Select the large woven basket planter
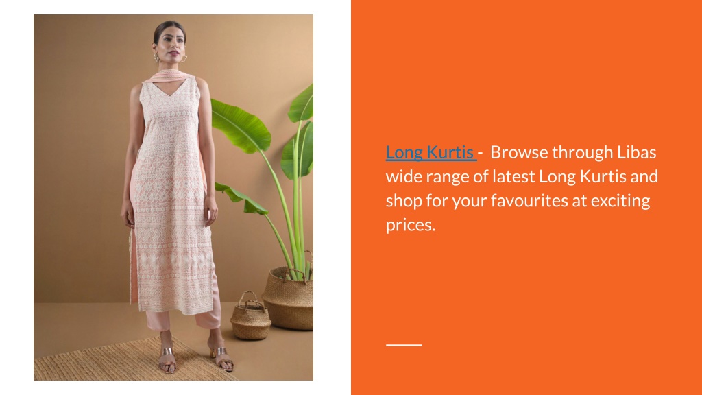Viewport: 702px width, 395px height. coord(288,298)
